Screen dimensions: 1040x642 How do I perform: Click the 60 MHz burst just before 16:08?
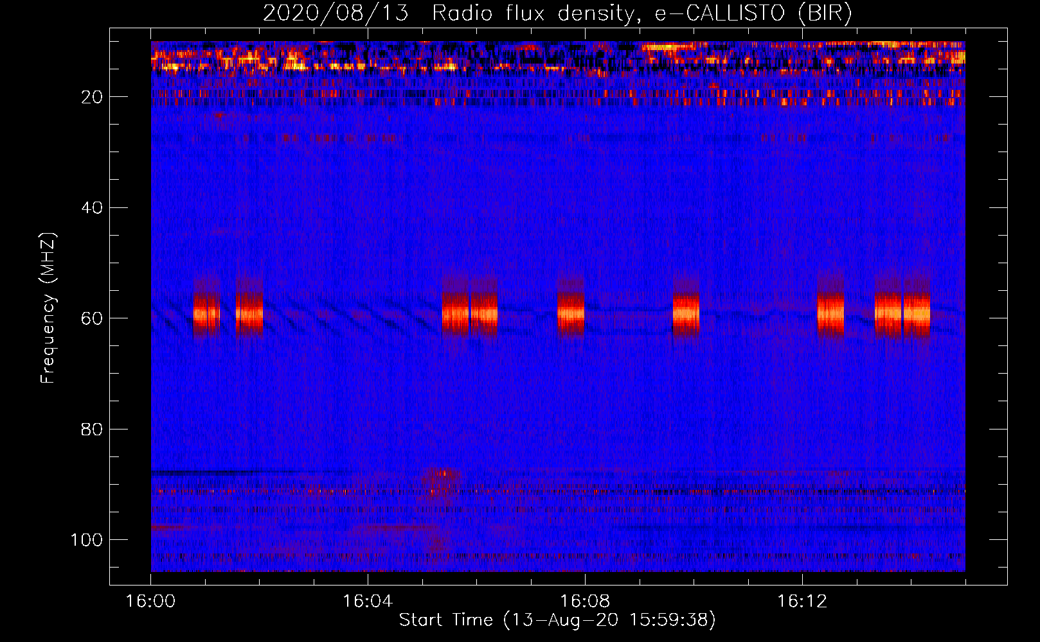click(571, 313)
